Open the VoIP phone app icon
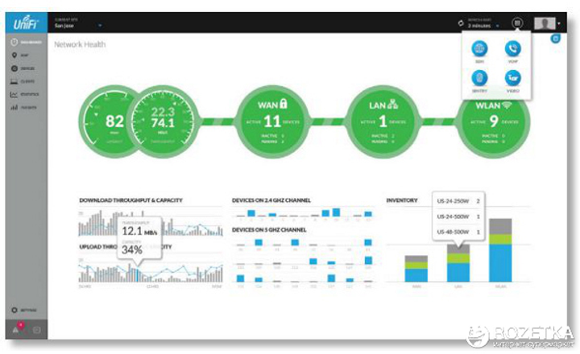The height and width of the screenshot is (354, 580). coord(512,48)
